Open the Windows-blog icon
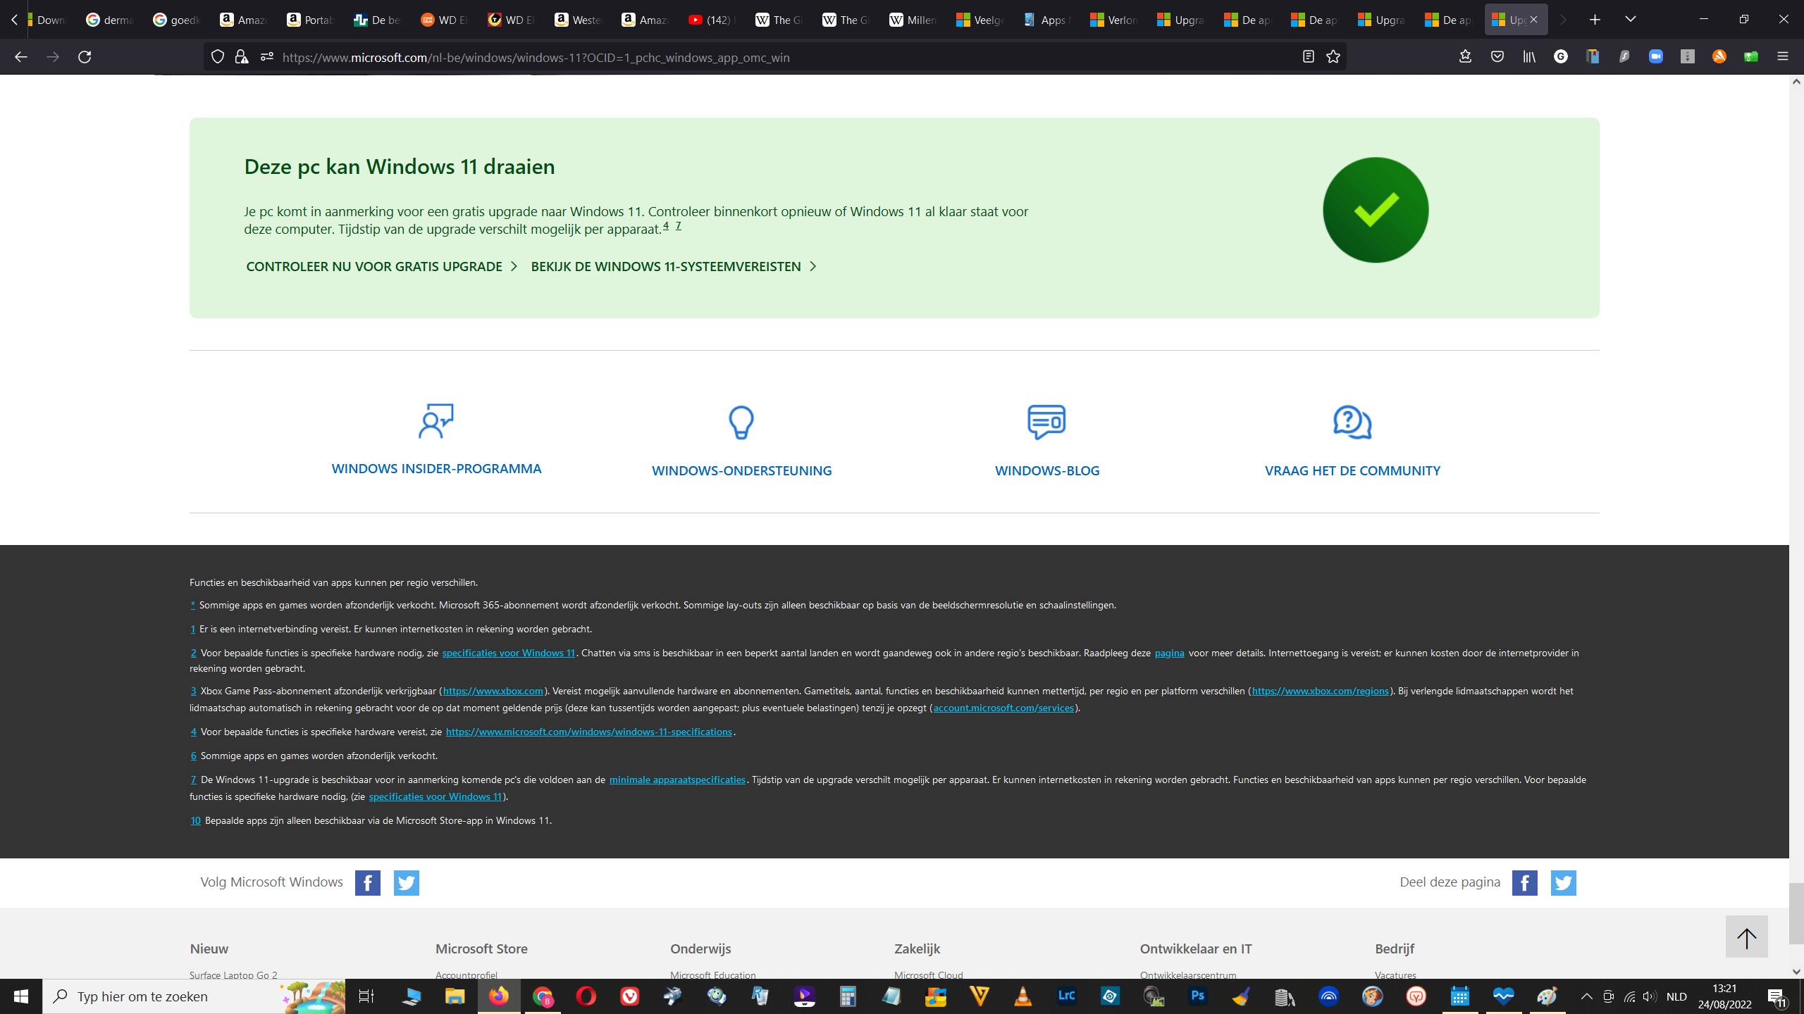The image size is (1804, 1014). point(1046,422)
